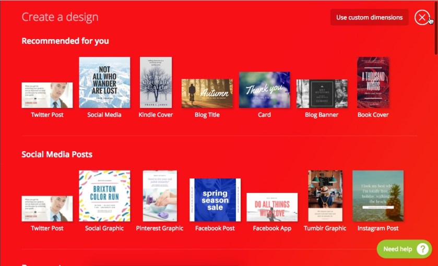Viewport: 438px width, 266px height.
Task: Click the Recommended for you heading
Action: point(65,41)
